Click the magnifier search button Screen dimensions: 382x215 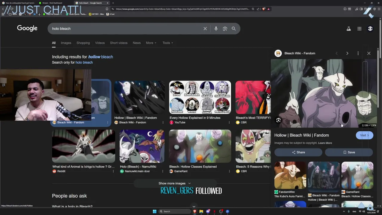[x=234, y=29]
